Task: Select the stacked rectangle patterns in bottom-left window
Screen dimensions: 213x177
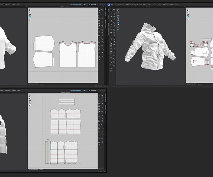Action: click(67, 102)
